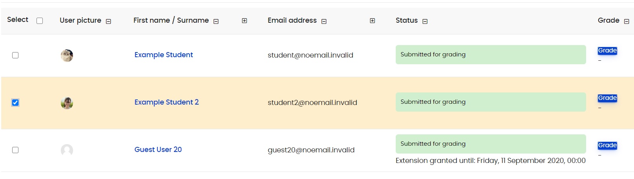Check the box for Example Student
Image resolution: width=634 pixels, height=179 pixels.
click(15, 55)
